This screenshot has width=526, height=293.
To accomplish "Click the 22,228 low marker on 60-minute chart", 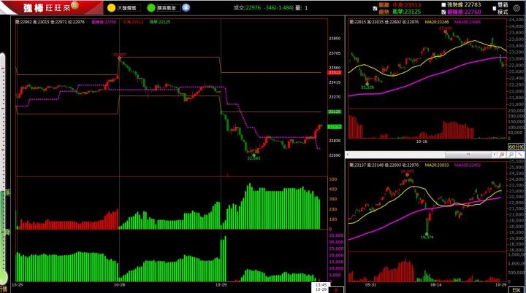I will (367, 87).
